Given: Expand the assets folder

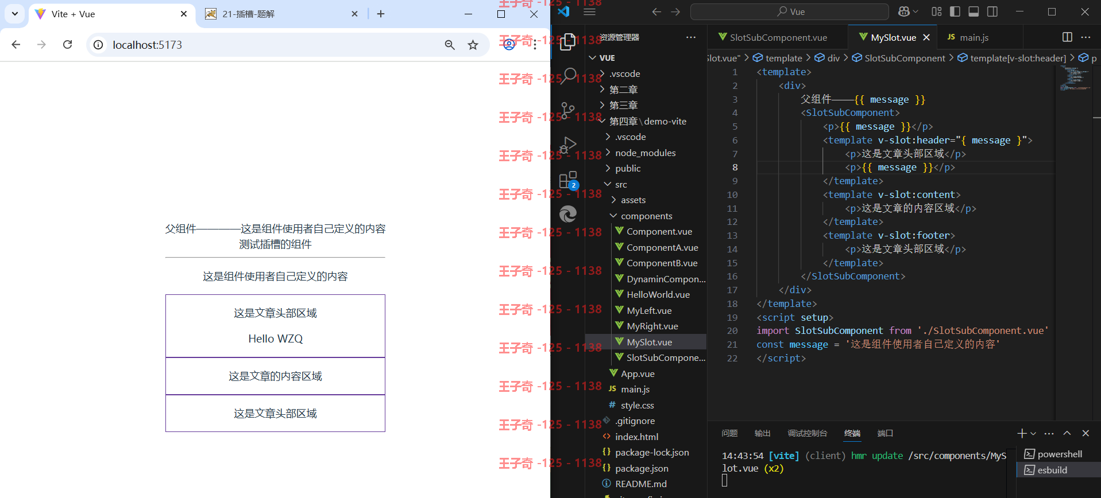Looking at the screenshot, I should coord(646,200).
